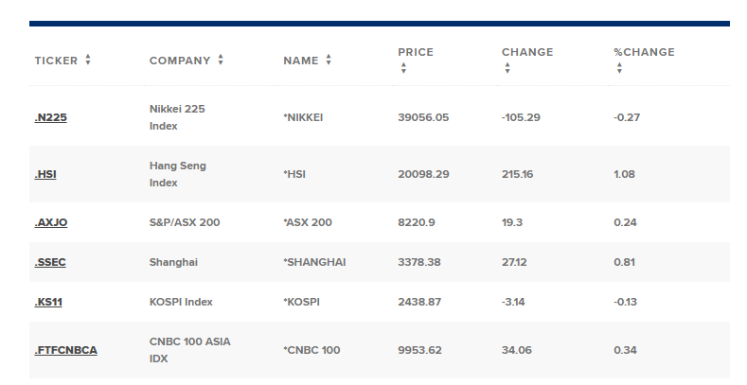Sort by %Change column arrows
Image resolution: width=747 pixels, height=385 pixels.
(619, 68)
